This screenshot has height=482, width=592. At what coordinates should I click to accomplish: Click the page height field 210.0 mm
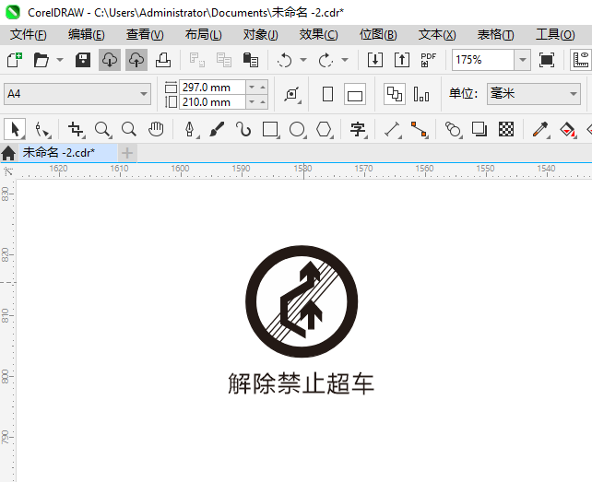(212, 102)
